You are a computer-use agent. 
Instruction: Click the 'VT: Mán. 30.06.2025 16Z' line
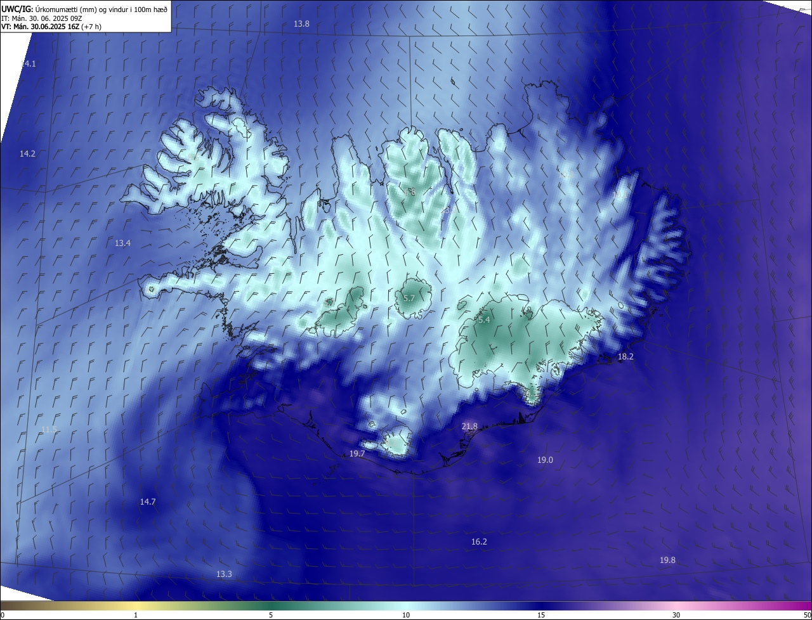40,27
